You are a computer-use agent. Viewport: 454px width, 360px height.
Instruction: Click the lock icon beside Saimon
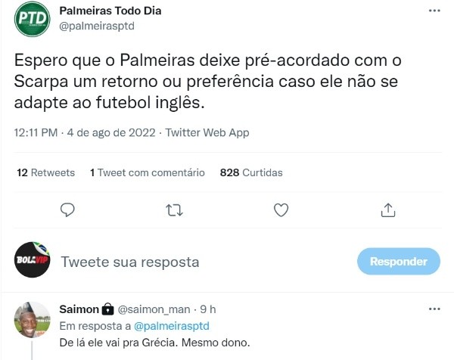click(x=107, y=309)
